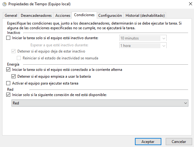Check 'Reiniciar si el estado de inactividad se reanuda'

[x=19, y=58]
